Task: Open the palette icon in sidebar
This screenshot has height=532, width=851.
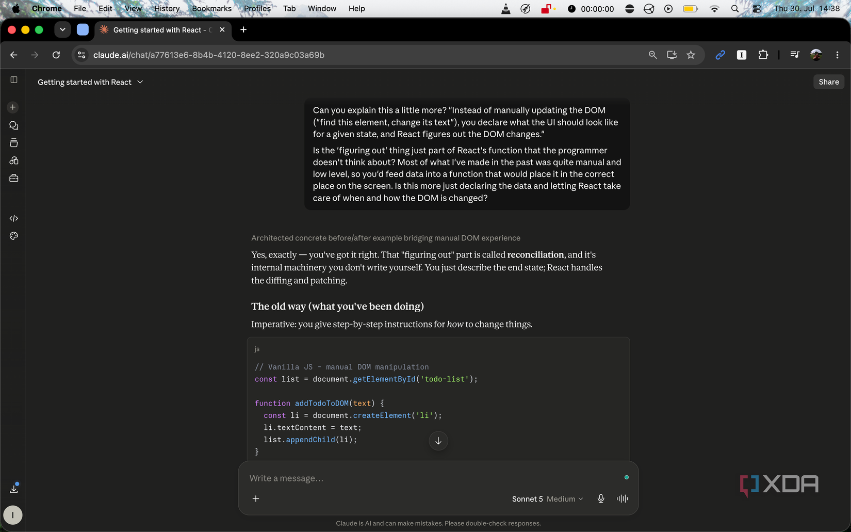Action: point(14,236)
